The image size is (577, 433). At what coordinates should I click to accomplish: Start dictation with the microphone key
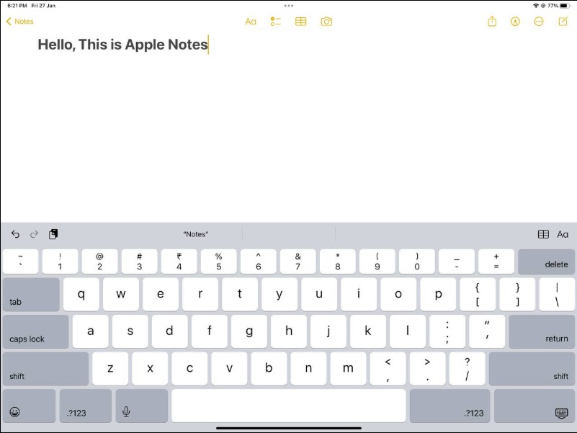126,411
